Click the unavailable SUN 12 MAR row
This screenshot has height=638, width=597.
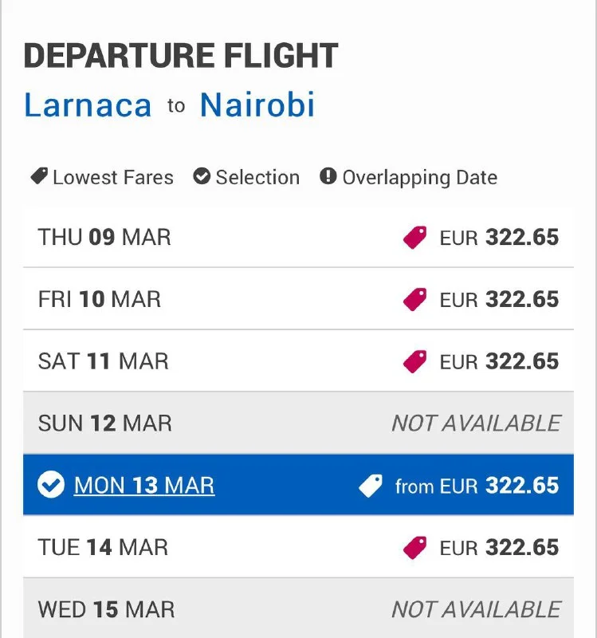tap(298, 423)
